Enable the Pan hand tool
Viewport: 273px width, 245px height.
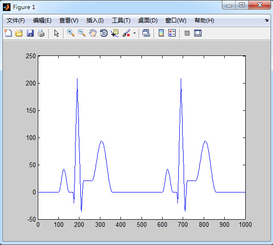click(x=93, y=33)
